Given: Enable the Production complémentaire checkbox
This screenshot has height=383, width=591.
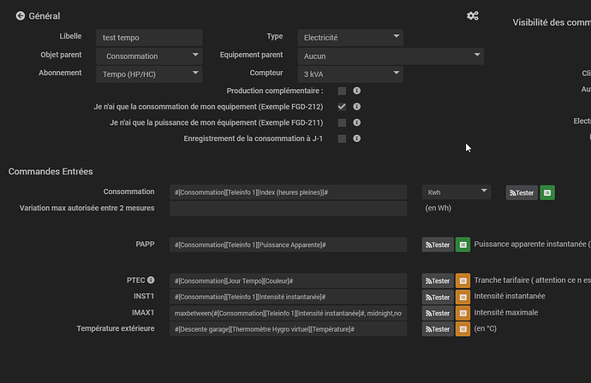Looking at the screenshot, I should (x=342, y=91).
